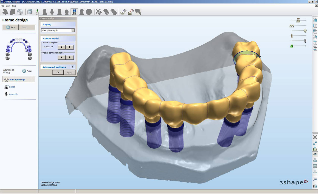Select the top-left cube view icon
The width and height of the screenshot is (318, 194).
315,31
